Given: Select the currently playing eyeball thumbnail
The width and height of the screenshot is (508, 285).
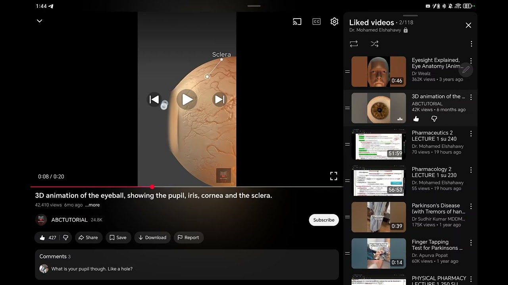Looking at the screenshot, I should point(379,108).
